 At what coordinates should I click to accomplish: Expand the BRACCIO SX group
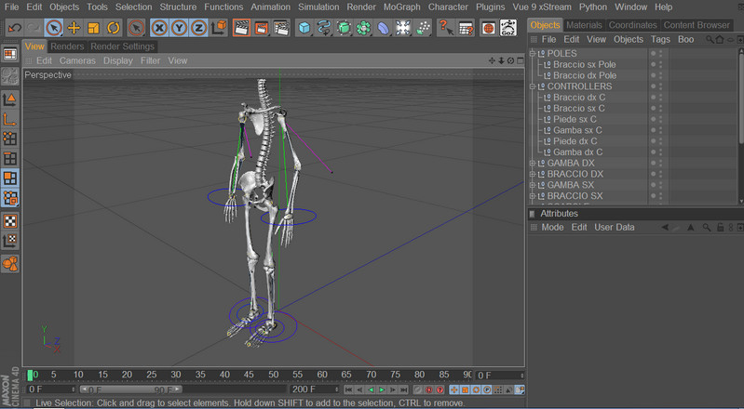click(533, 196)
